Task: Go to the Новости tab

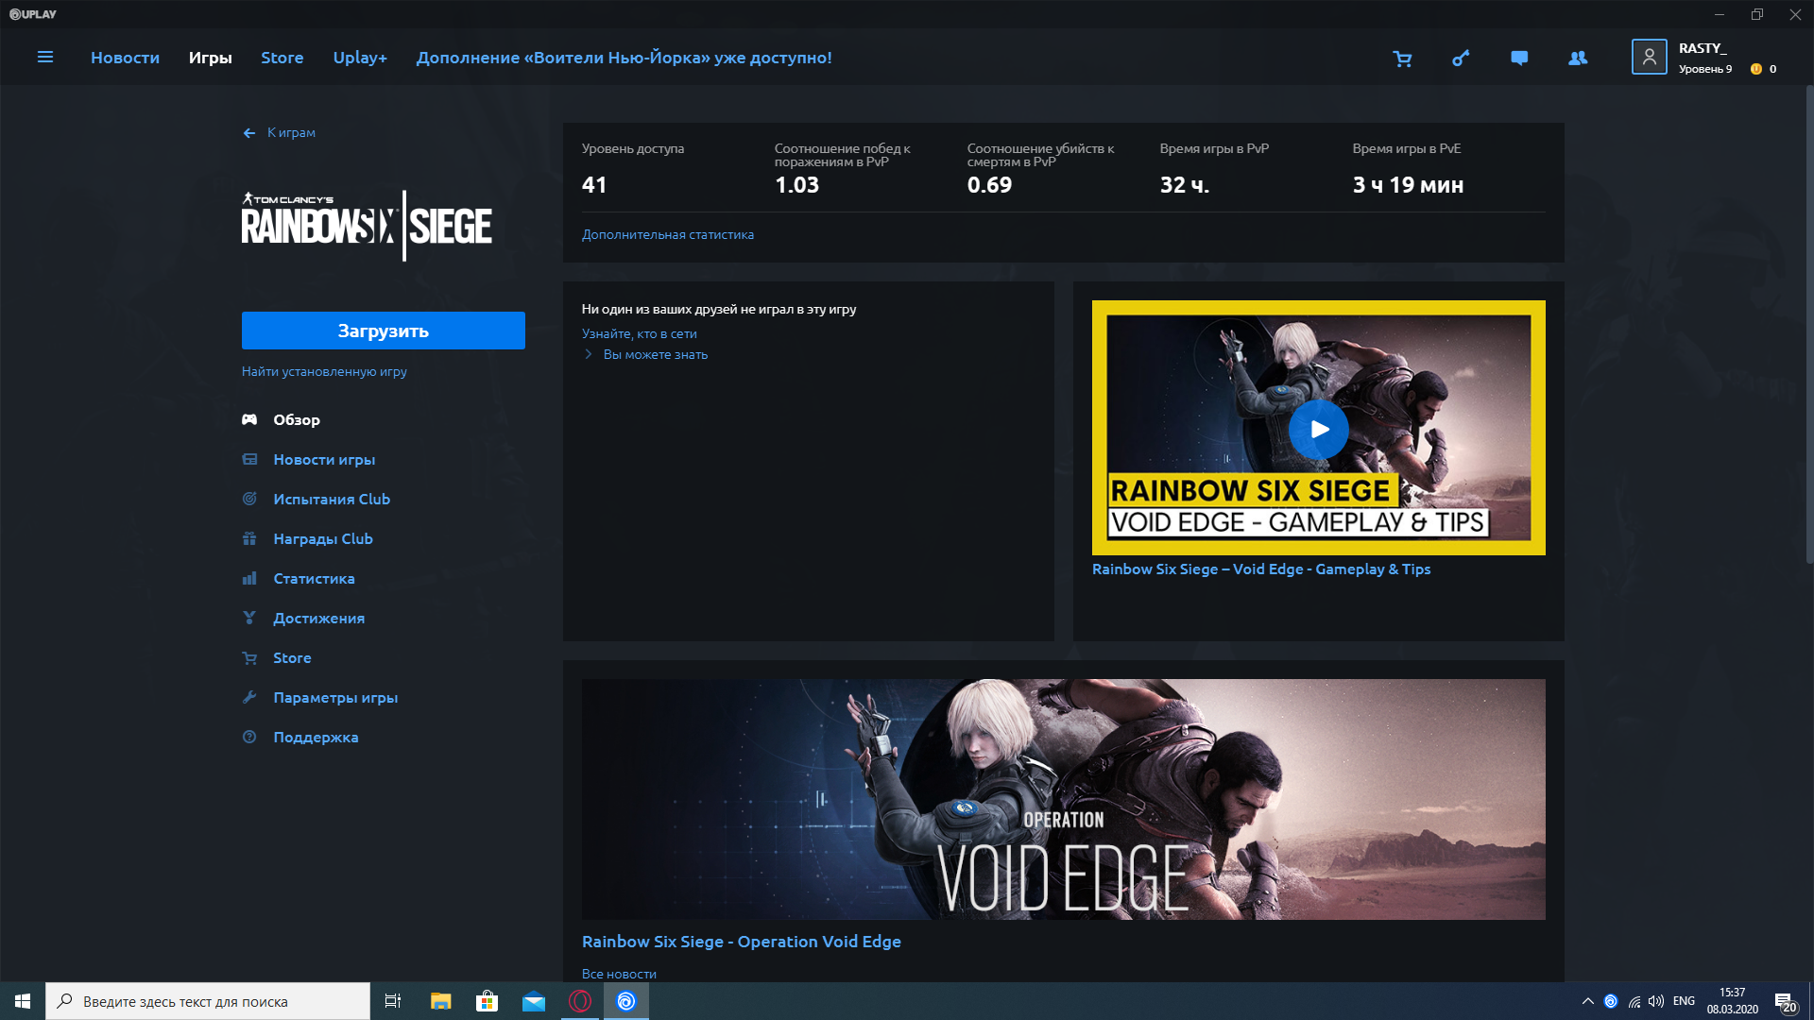Action: click(x=125, y=58)
